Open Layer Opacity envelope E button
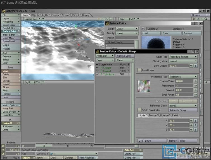Screen dimensions: 211x160 (196, 66)
